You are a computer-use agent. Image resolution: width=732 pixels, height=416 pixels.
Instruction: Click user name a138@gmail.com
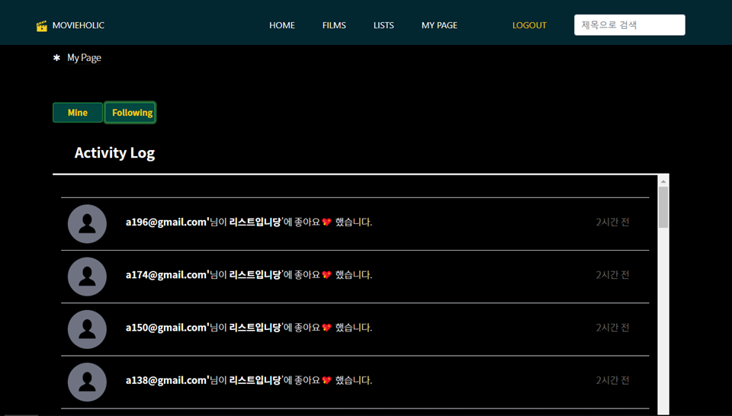(166, 380)
